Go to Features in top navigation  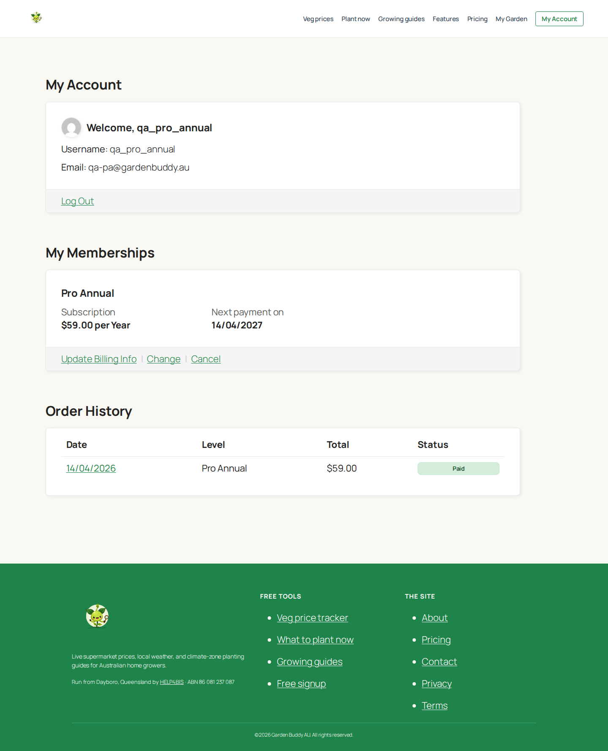point(445,19)
